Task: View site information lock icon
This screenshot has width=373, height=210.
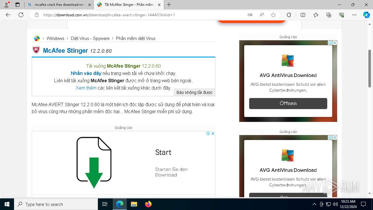Action: click(37, 15)
